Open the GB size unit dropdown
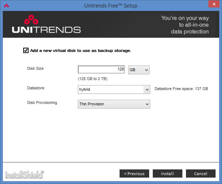222x184 pixels. click(139, 70)
